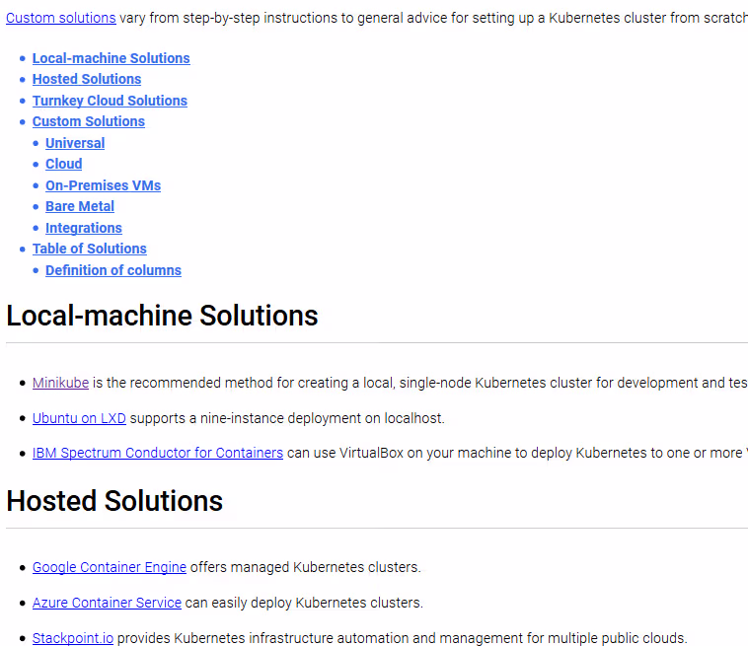748x646 pixels.
Task: Navigate to the Universal subsection
Action: point(75,143)
